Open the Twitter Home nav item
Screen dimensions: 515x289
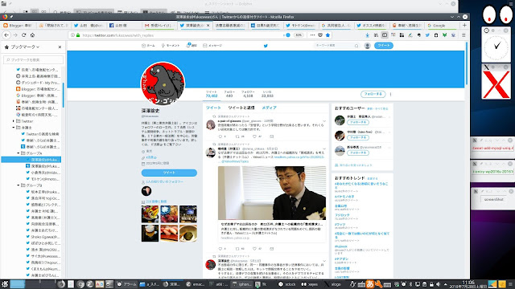(148, 46)
